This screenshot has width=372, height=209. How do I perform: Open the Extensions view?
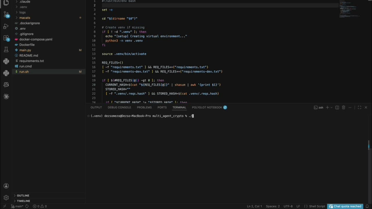click(x=6, y=38)
